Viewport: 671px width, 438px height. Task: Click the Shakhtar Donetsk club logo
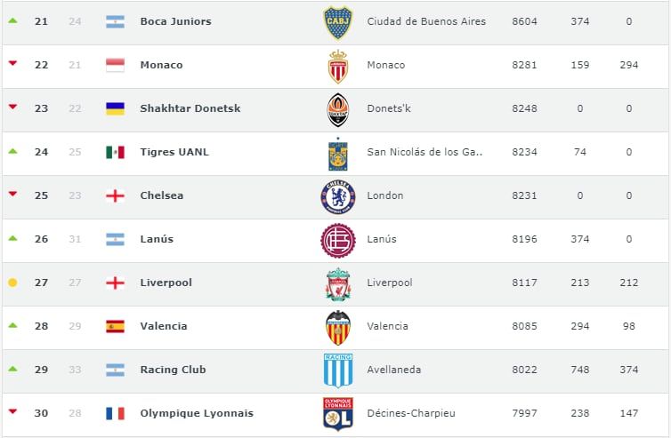[337, 109]
